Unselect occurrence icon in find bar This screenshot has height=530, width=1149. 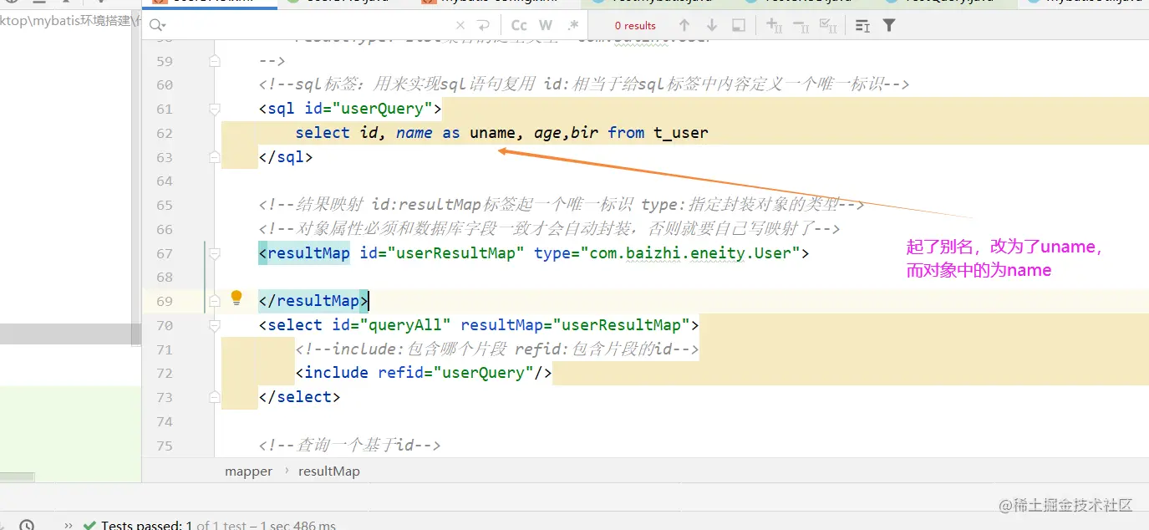(x=801, y=26)
